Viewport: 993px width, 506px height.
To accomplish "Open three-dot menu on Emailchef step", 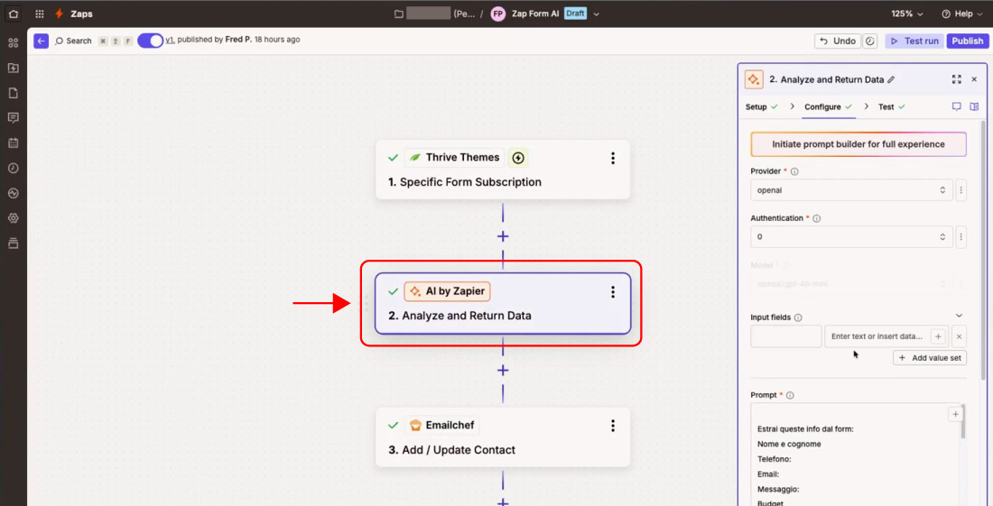I will point(613,426).
